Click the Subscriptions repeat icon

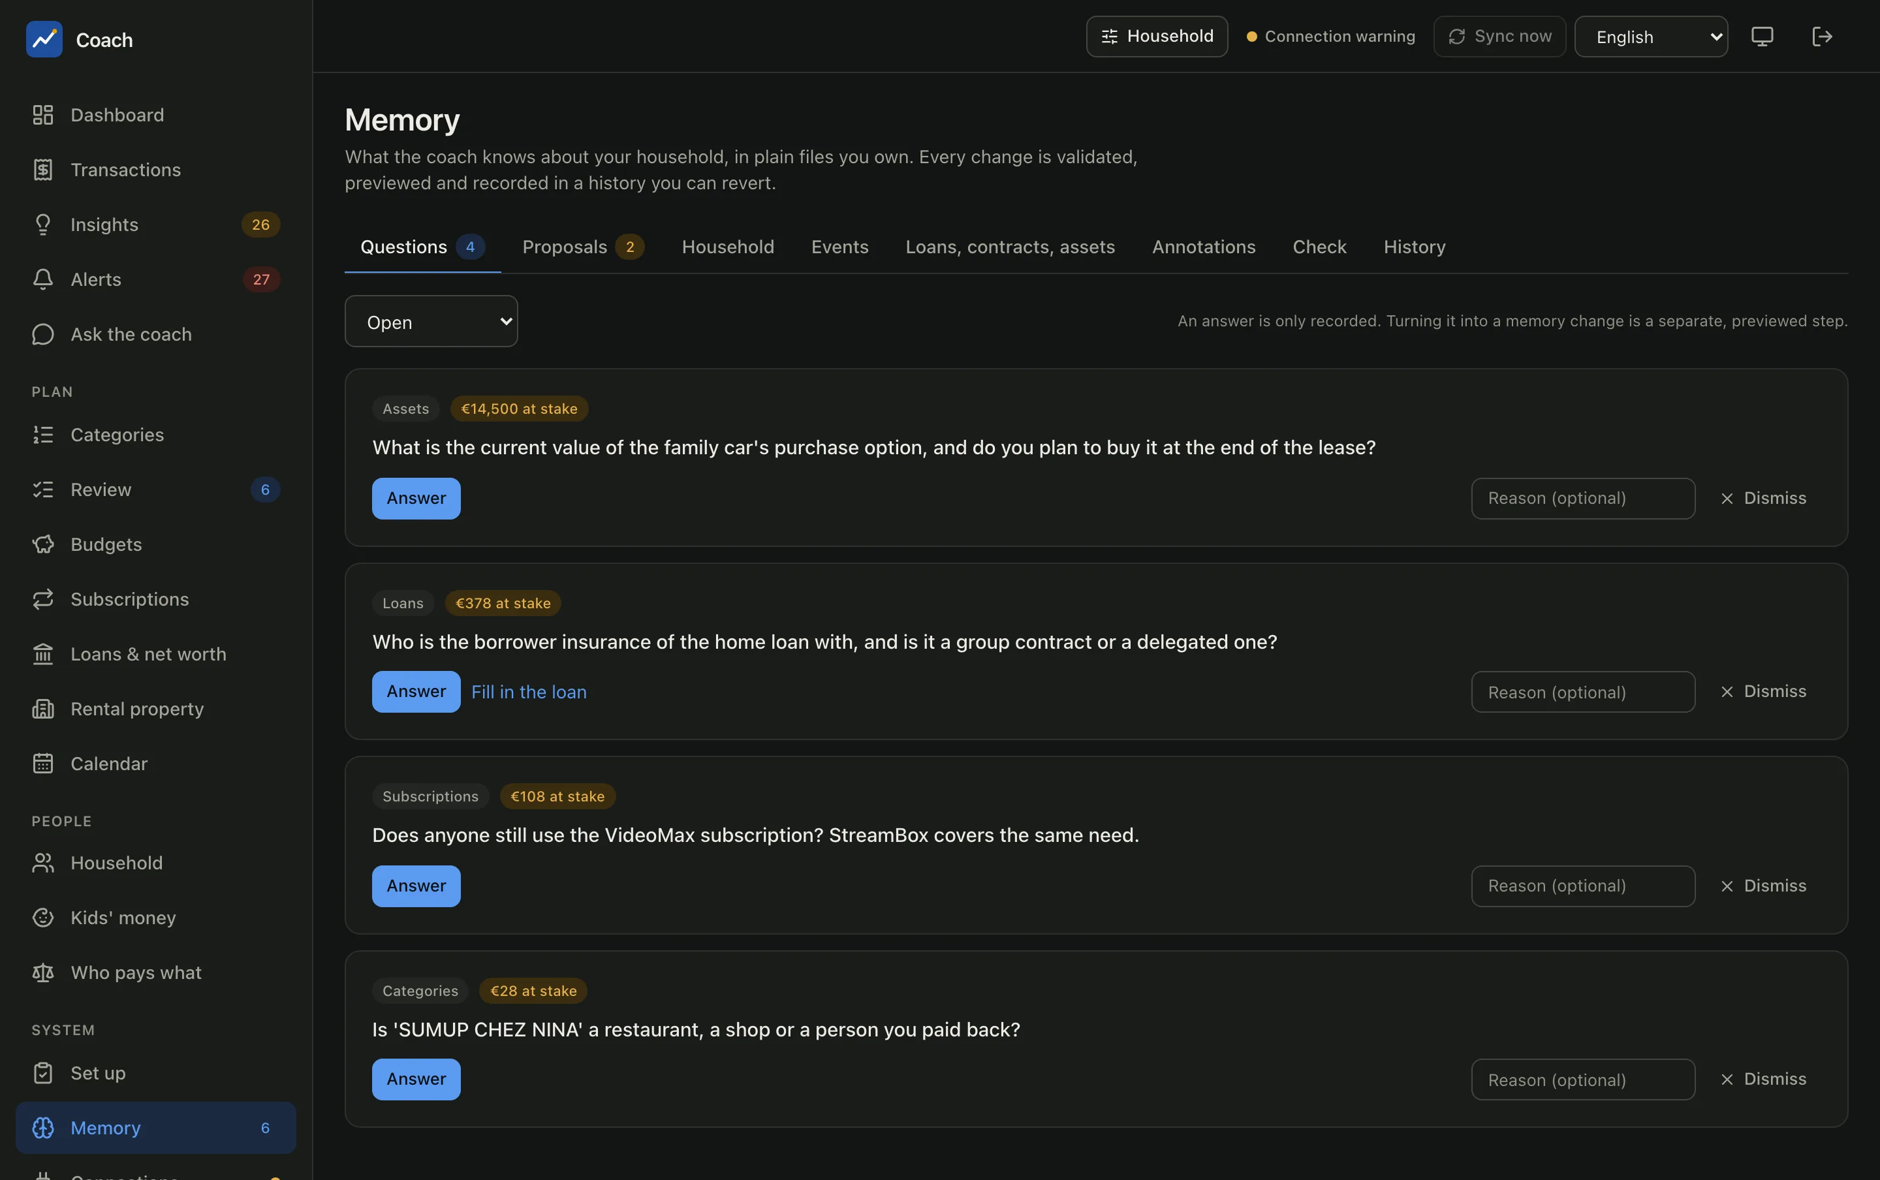(x=43, y=599)
